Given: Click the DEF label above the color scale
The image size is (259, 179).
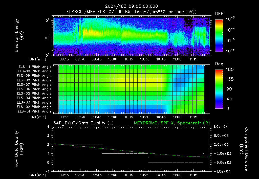Looking at the screenshot, I should pyautogui.click(x=219, y=14).
